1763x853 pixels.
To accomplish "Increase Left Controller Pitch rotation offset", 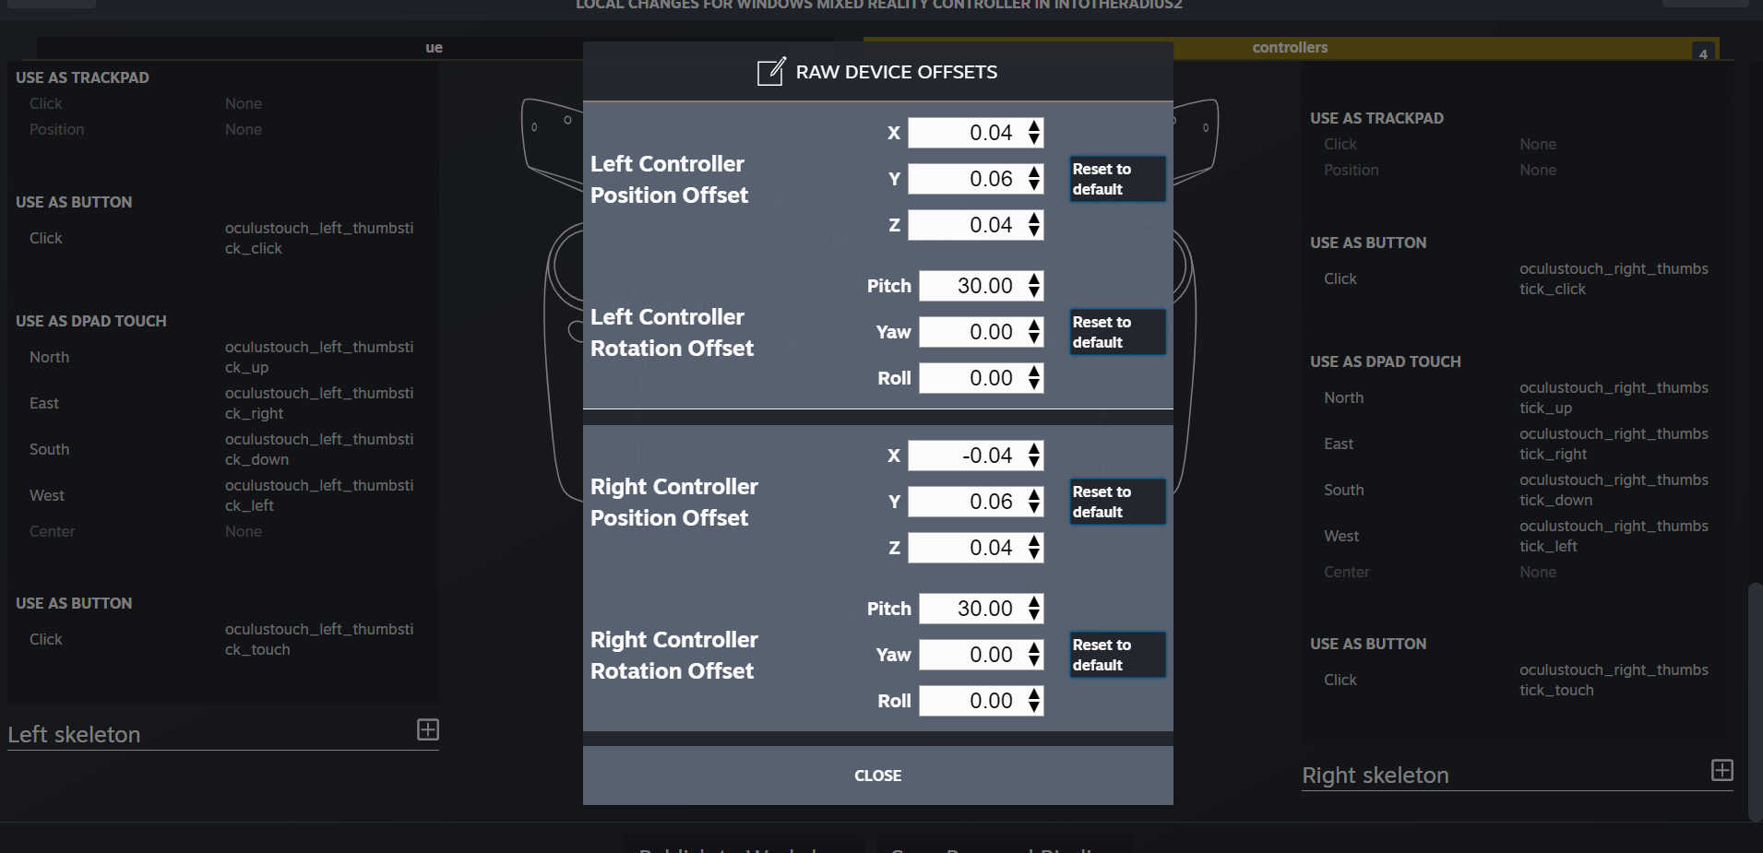I will tap(1034, 279).
